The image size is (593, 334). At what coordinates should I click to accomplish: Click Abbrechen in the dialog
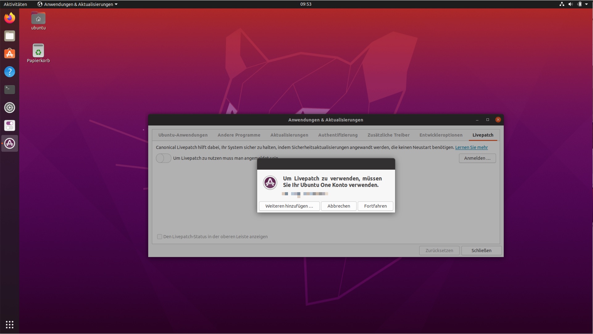coord(339,206)
